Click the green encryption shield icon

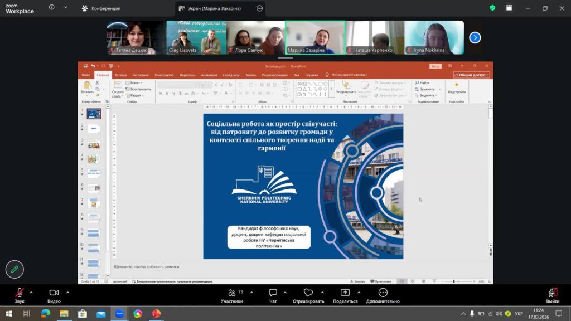click(492, 8)
